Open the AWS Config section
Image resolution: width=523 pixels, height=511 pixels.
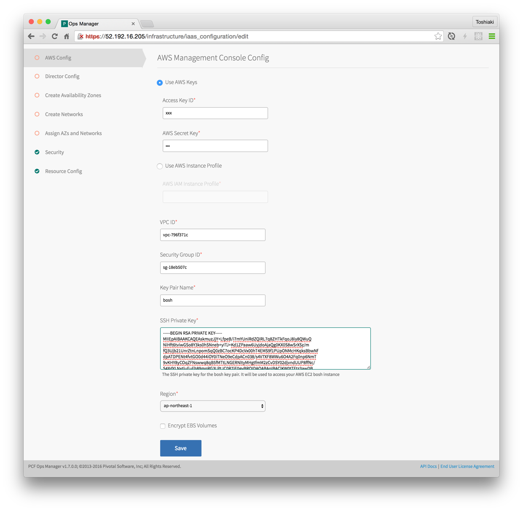pyautogui.click(x=85, y=58)
